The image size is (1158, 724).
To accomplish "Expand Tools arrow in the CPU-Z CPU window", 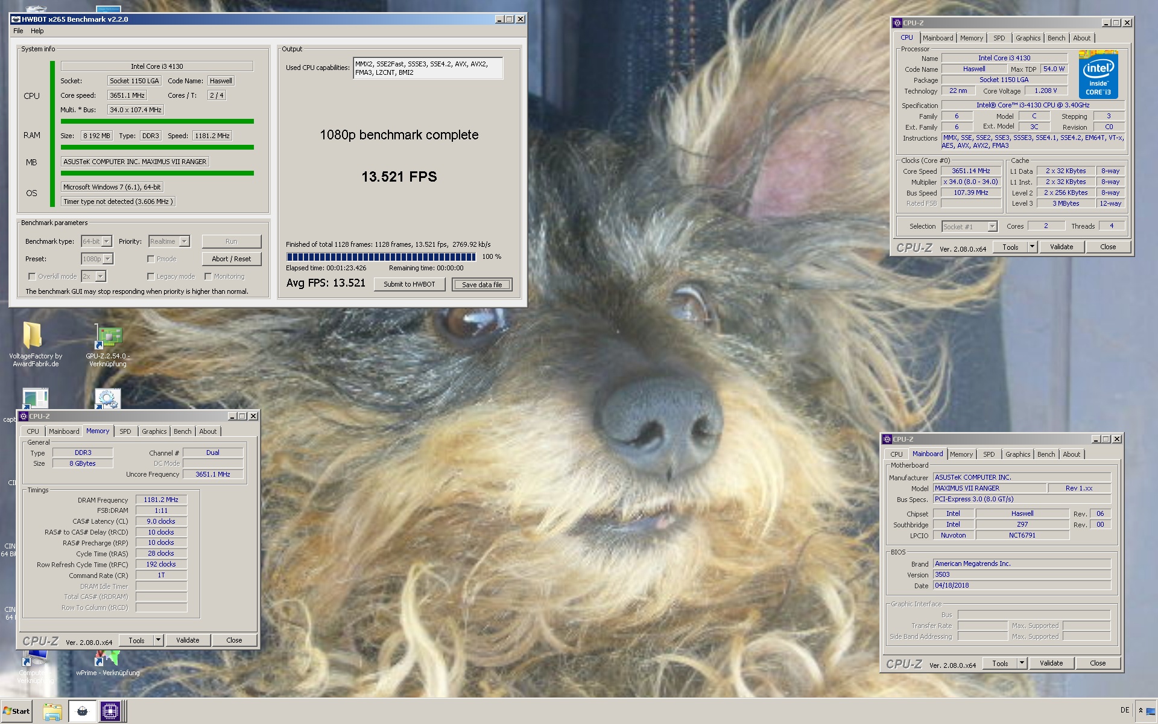I will [x=1032, y=247].
